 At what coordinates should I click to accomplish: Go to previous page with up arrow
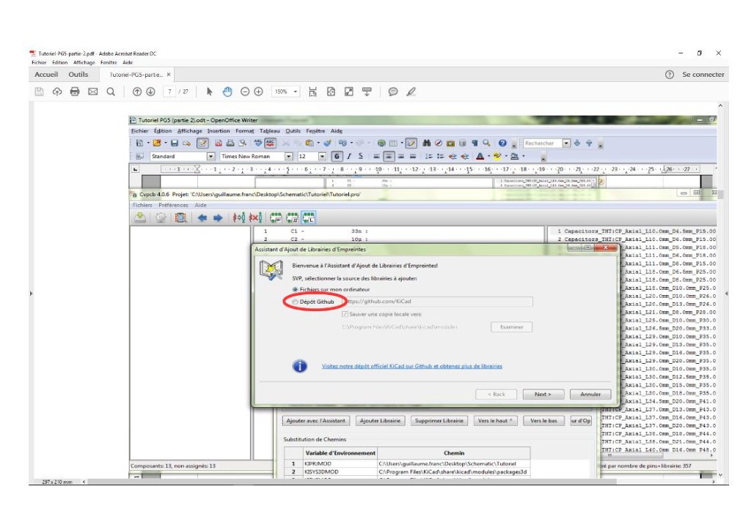[x=137, y=92]
